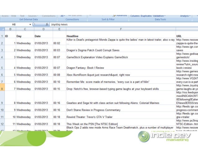Viewport: 198px width, 149px height.
Task: Select the Drop: Notch's free typing game cell
Action: pos(121,87)
